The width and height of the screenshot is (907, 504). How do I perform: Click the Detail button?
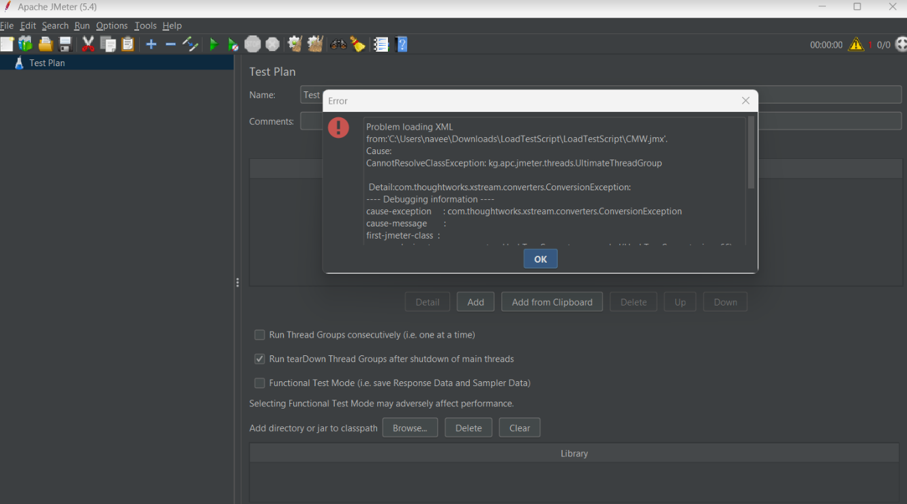pos(428,302)
